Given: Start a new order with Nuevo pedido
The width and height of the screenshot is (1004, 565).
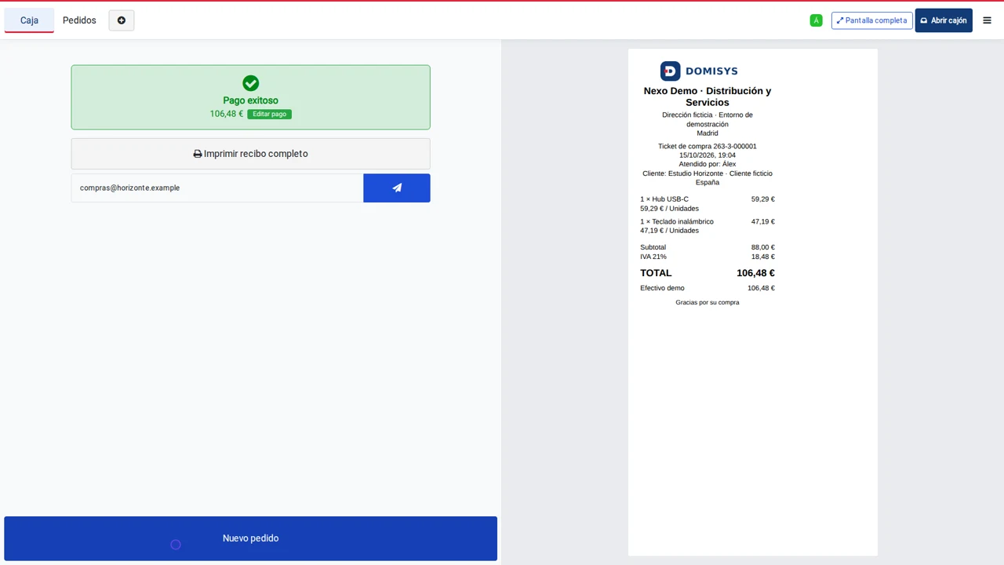Looking at the screenshot, I should [250, 538].
